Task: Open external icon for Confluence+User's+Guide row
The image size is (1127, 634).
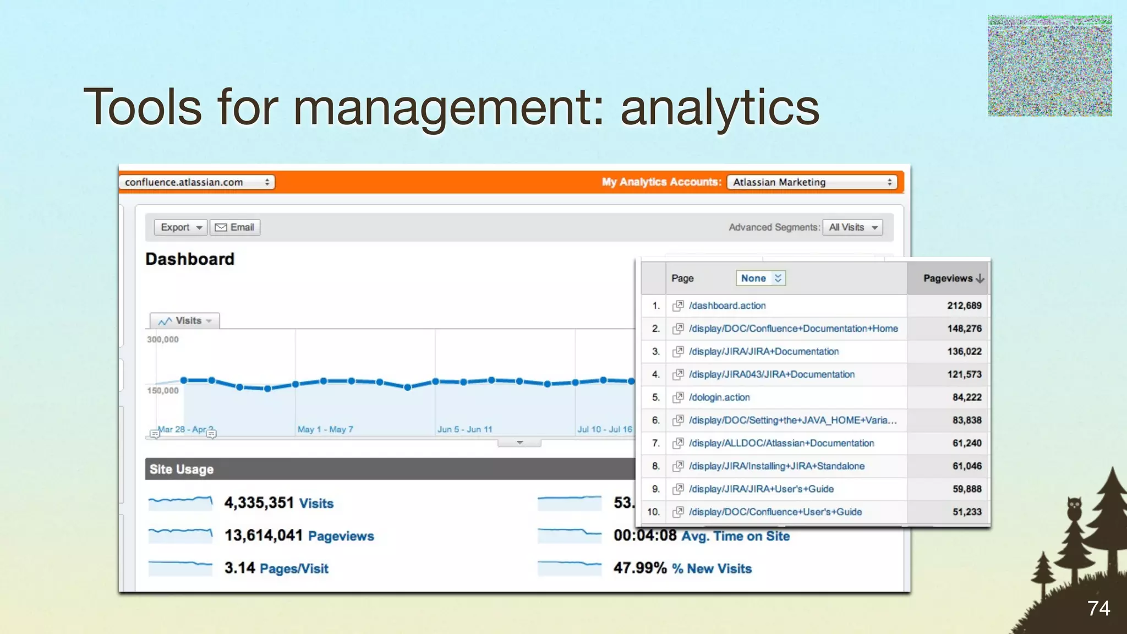Action: [679, 512]
